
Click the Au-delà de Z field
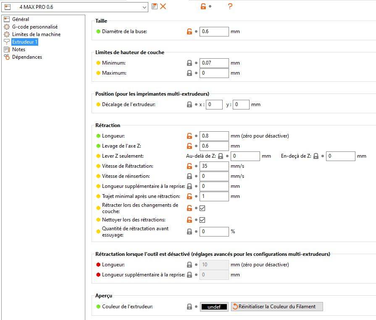[245, 156]
